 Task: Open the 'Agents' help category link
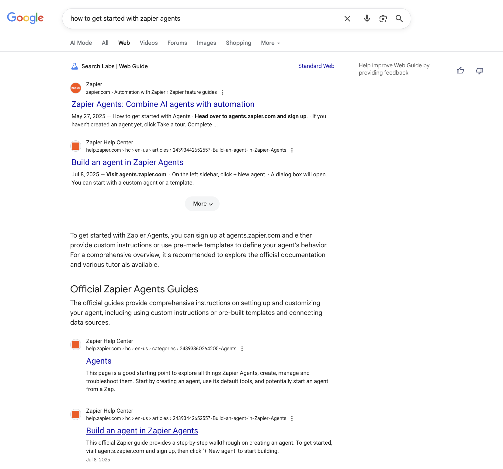(99, 361)
